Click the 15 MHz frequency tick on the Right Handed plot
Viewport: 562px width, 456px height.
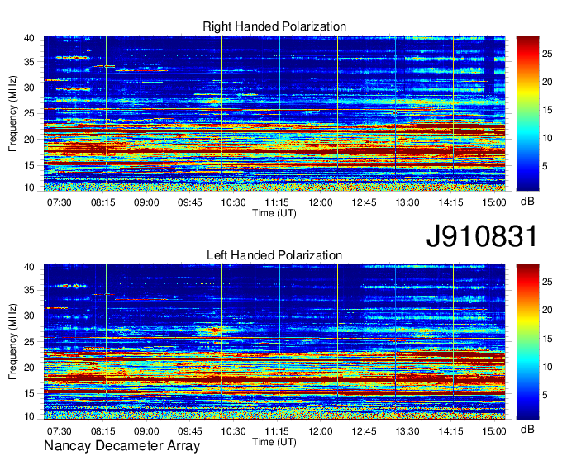pos(30,165)
